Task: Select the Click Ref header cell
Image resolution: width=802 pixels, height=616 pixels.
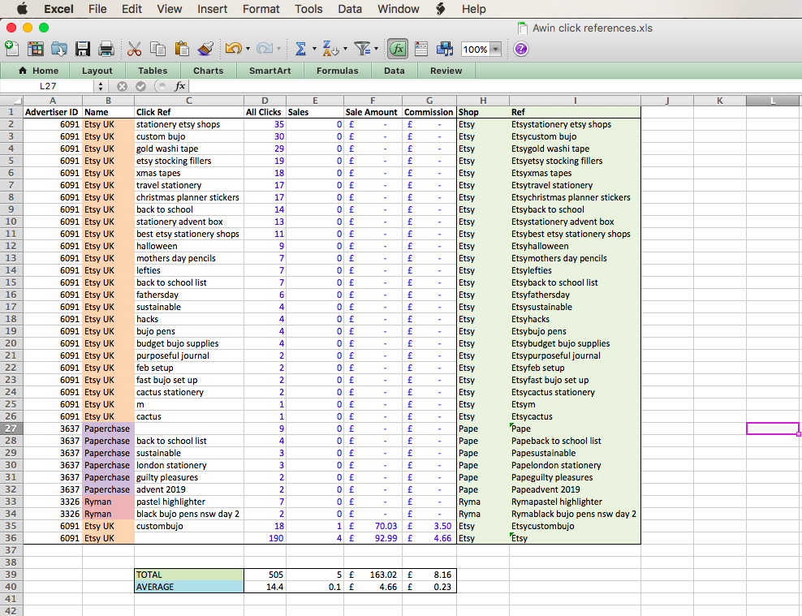Action: (189, 112)
